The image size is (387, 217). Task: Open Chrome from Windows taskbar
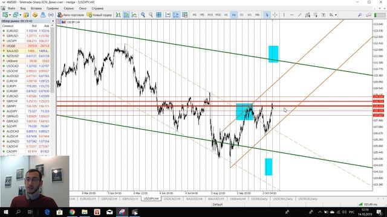72,212
